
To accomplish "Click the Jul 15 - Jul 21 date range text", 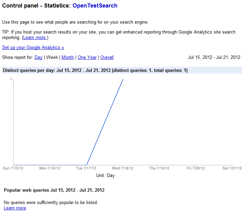I will tap(214, 57).
